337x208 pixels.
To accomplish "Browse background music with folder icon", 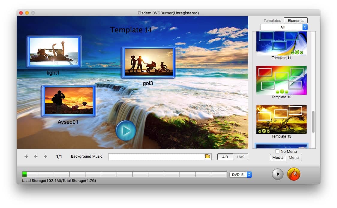I will tap(207, 156).
